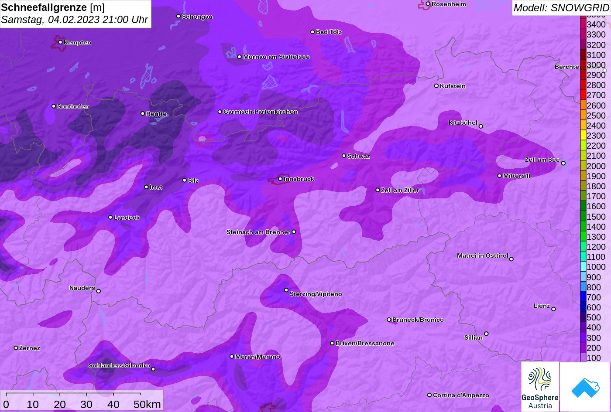The height and width of the screenshot is (412, 611).
Task: Click the Kufstein location dot
Action: point(436,86)
